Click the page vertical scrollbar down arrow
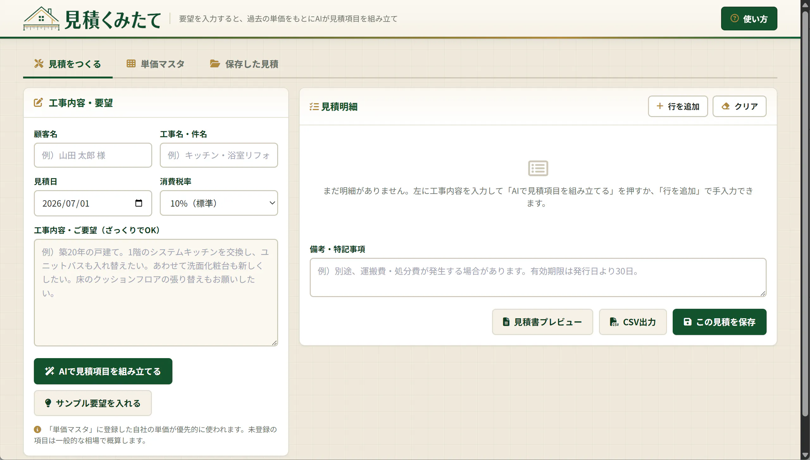This screenshot has height=460, width=810. (805, 455)
